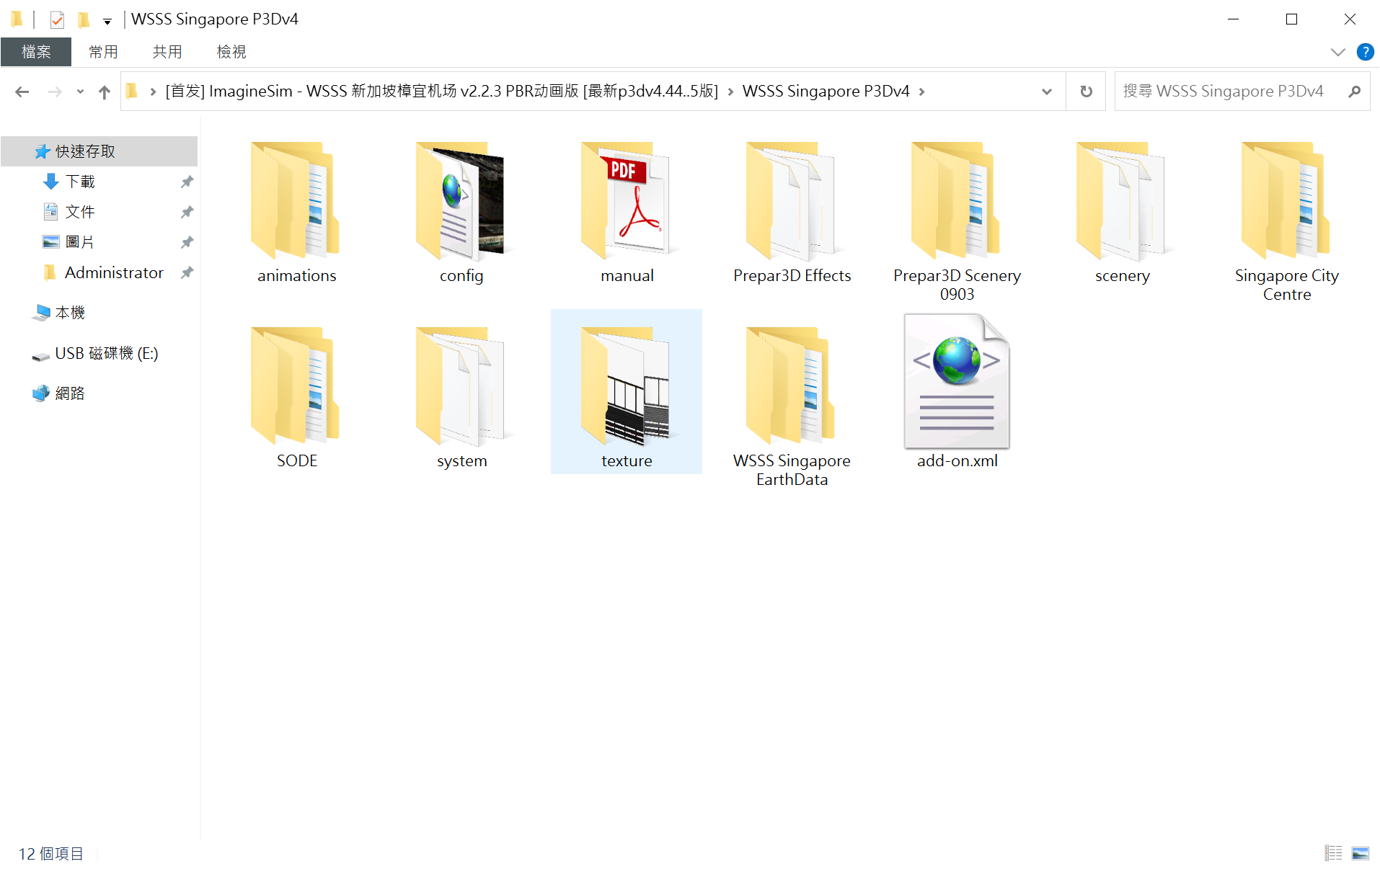Open USB 磁碟機 (E:) drive
The width and height of the screenshot is (1380, 869).
106,353
